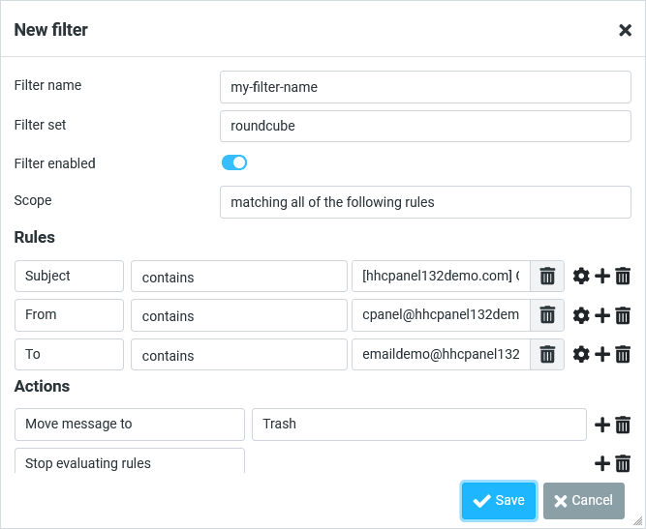
Task: Change the From rule contains operator
Action: coord(238,315)
